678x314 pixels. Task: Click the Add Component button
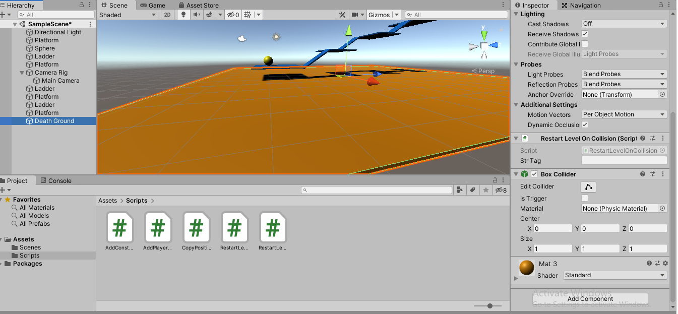point(590,298)
